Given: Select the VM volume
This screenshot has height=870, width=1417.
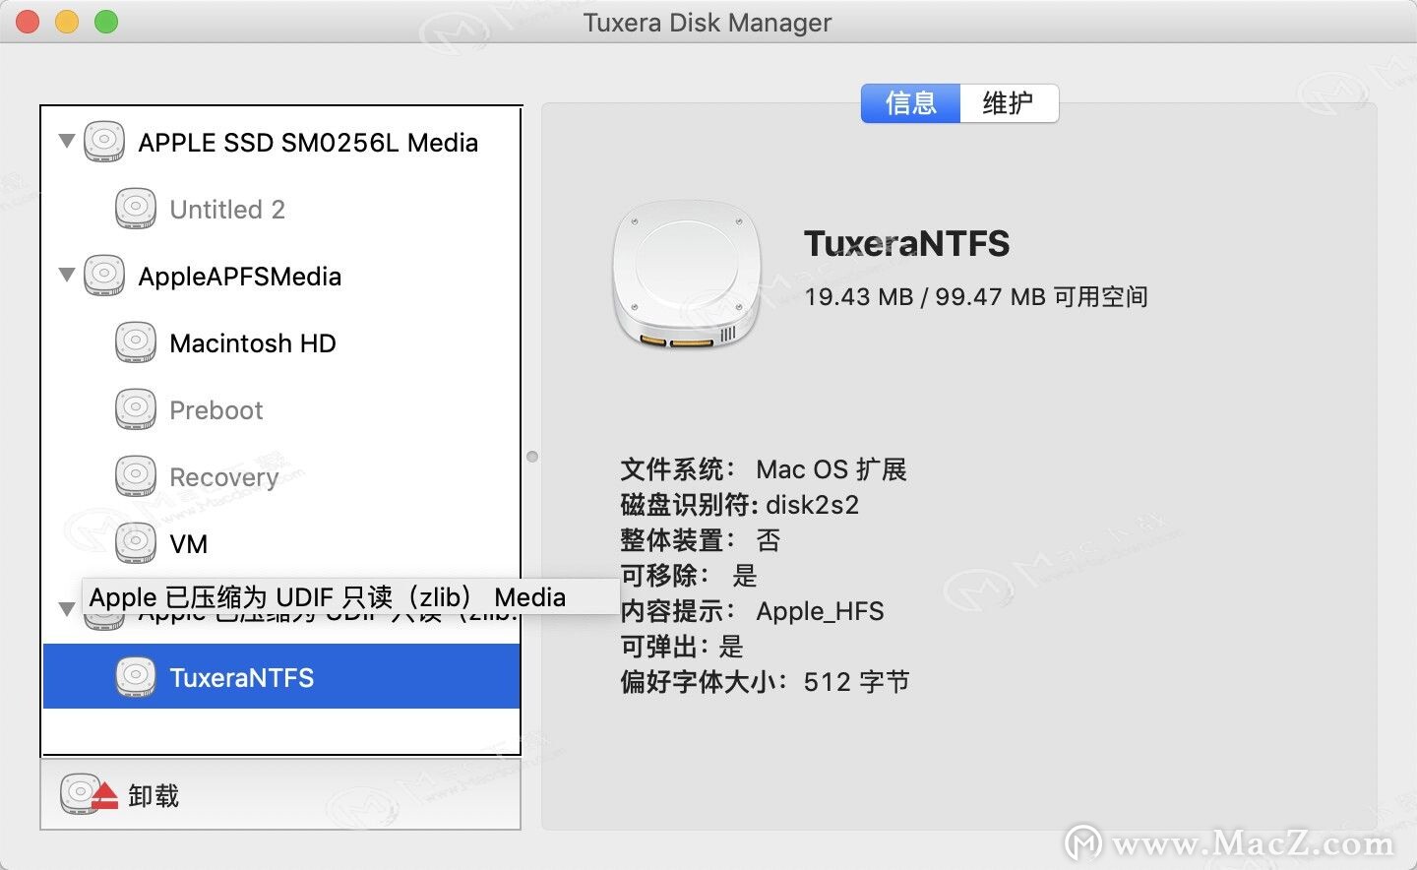Looking at the screenshot, I should point(281,543).
